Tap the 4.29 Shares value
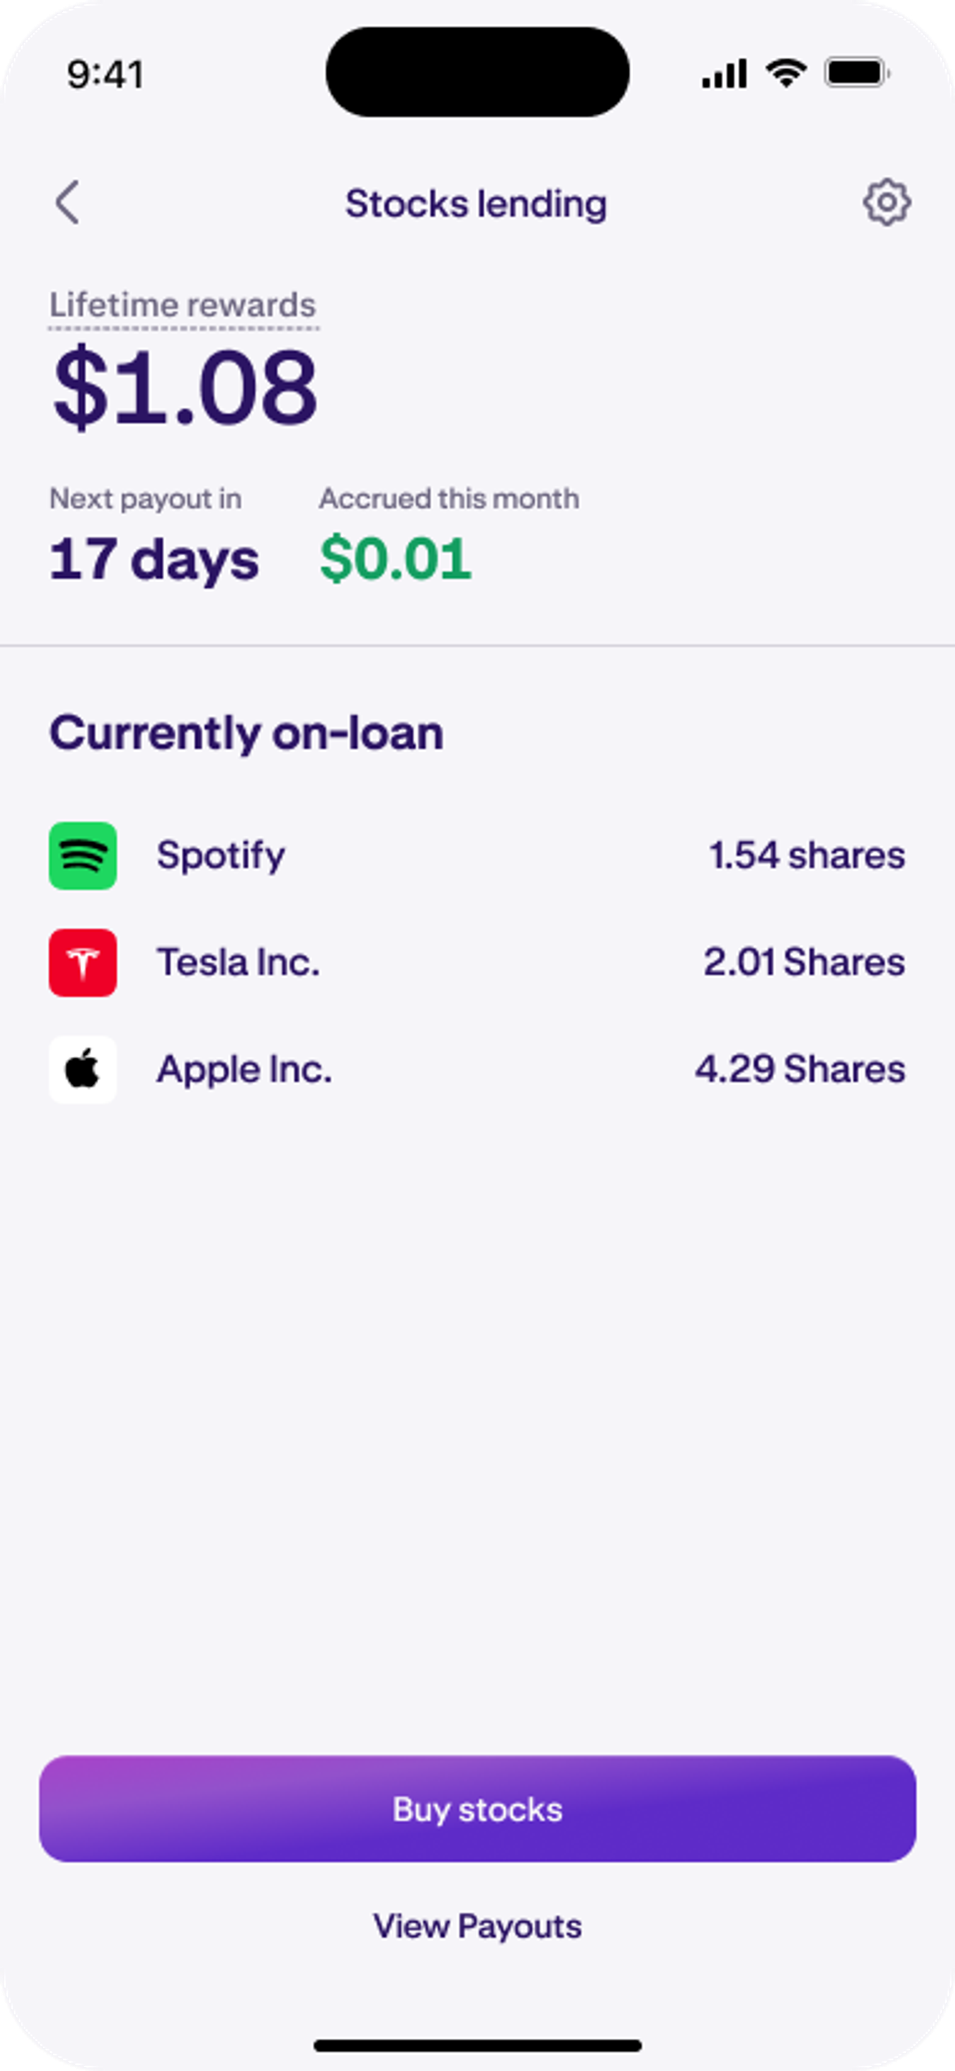Image resolution: width=955 pixels, height=2071 pixels. click(800, 1069)
